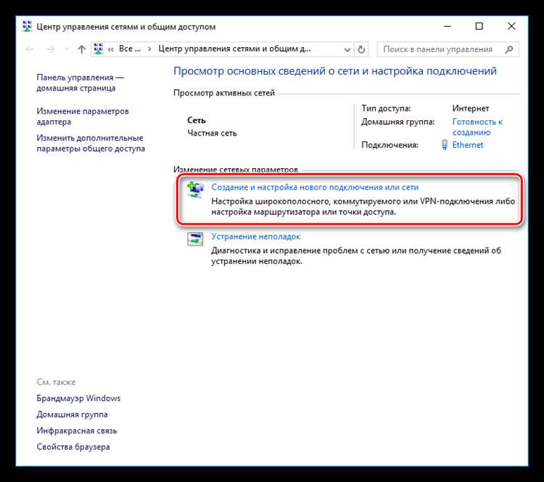Maximize the network center window
The image size is (544, 482).
[x=479, y=26]
